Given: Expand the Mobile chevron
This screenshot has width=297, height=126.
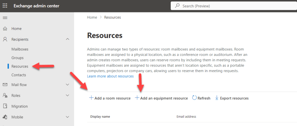Looking at the screenshot, I should 67,117.
